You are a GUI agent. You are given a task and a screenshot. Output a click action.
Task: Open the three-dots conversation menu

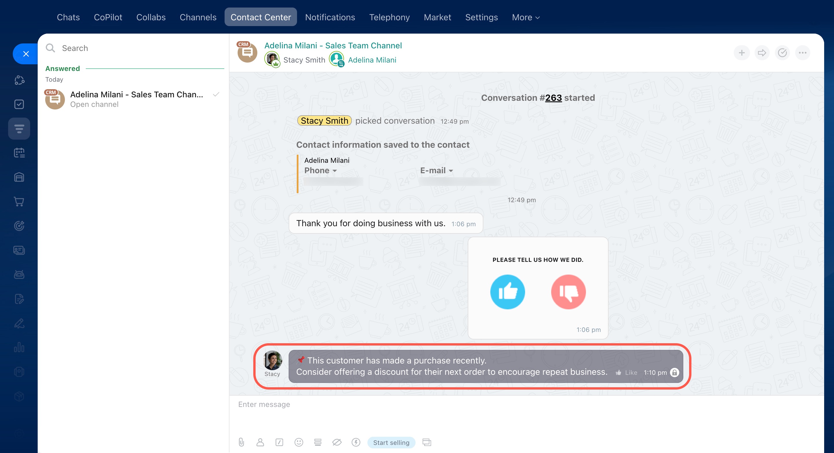click(x=802, y=53)
